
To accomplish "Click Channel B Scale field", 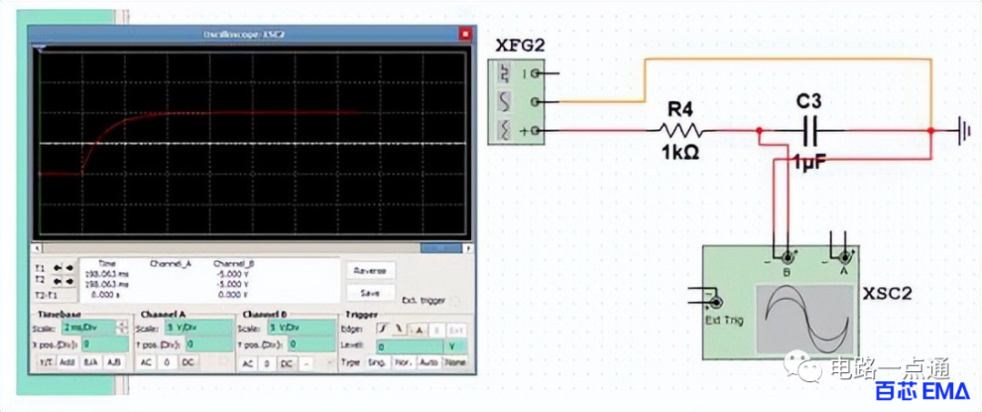I will coord(301,327).
